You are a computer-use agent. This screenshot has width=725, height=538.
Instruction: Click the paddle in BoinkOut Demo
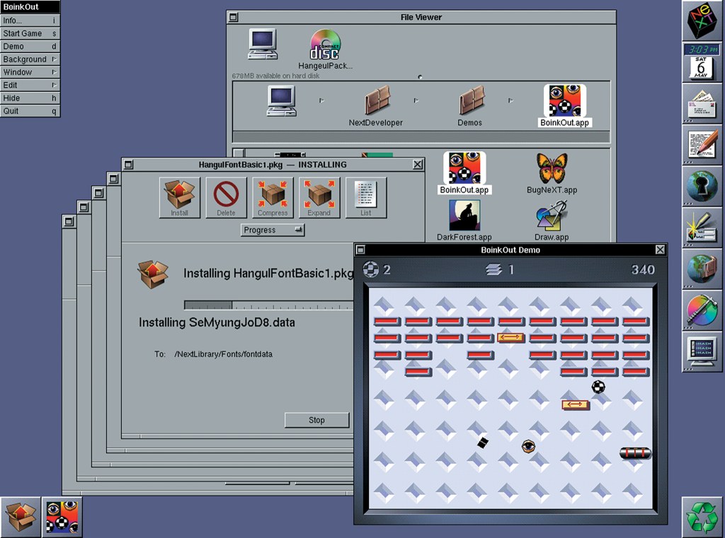pyautogui.click(x=635, y=453)
